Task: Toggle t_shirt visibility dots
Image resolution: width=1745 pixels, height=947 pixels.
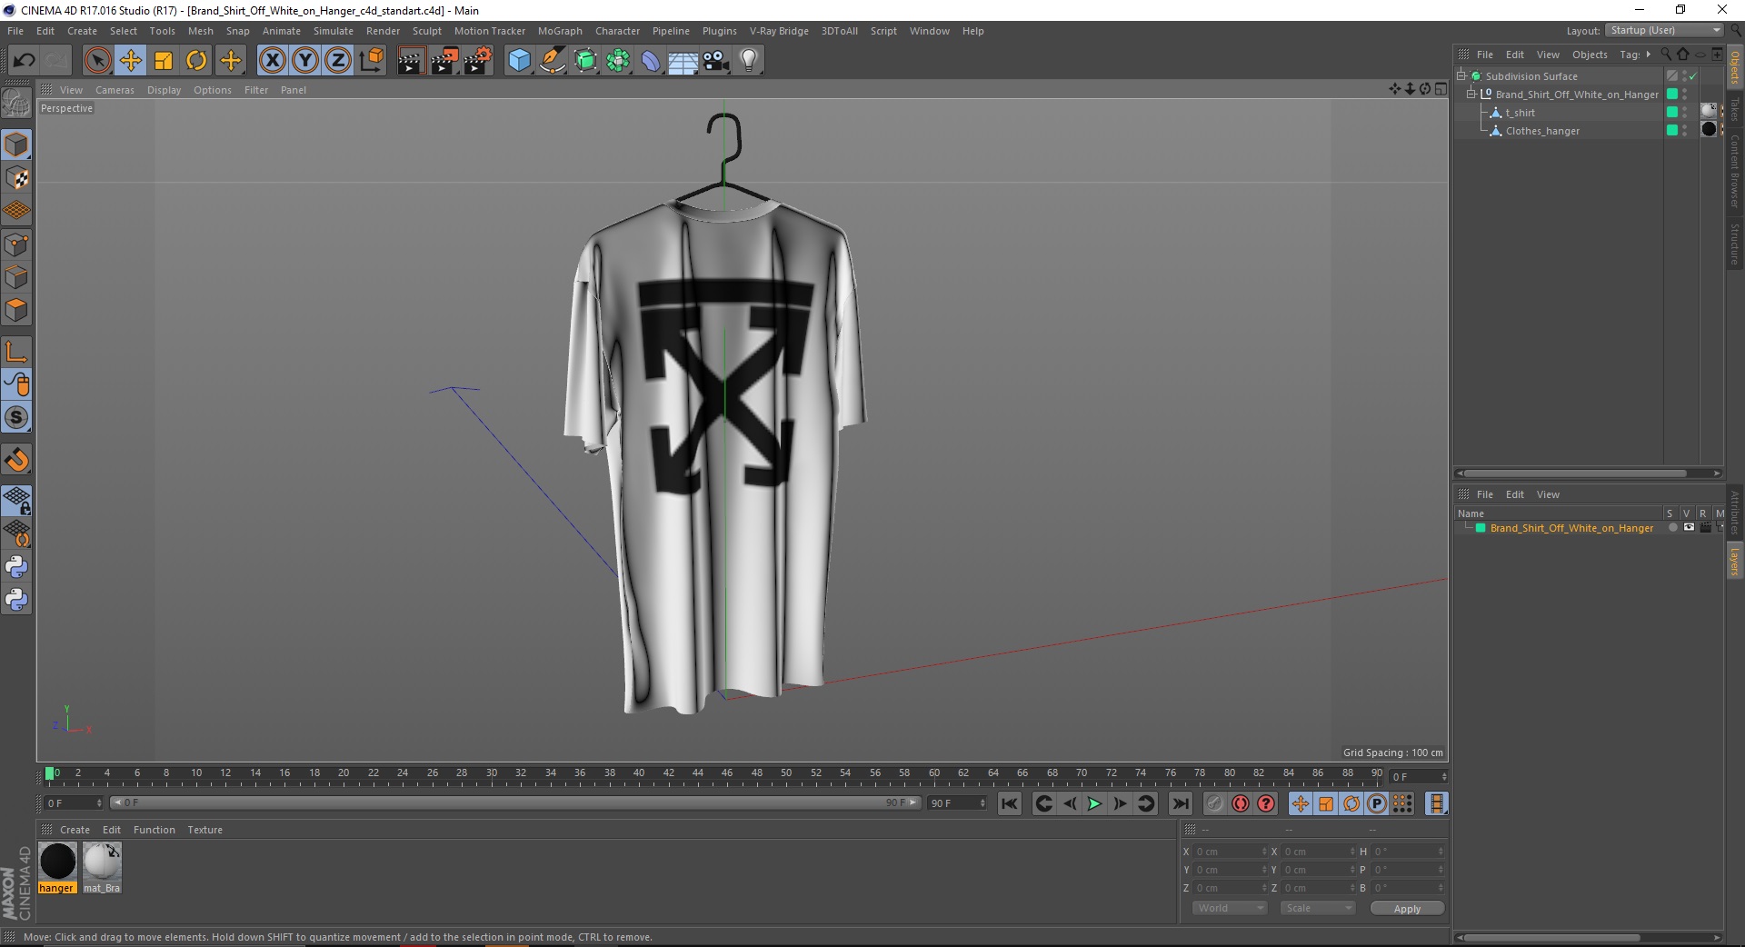Action: coord(1684,113)
